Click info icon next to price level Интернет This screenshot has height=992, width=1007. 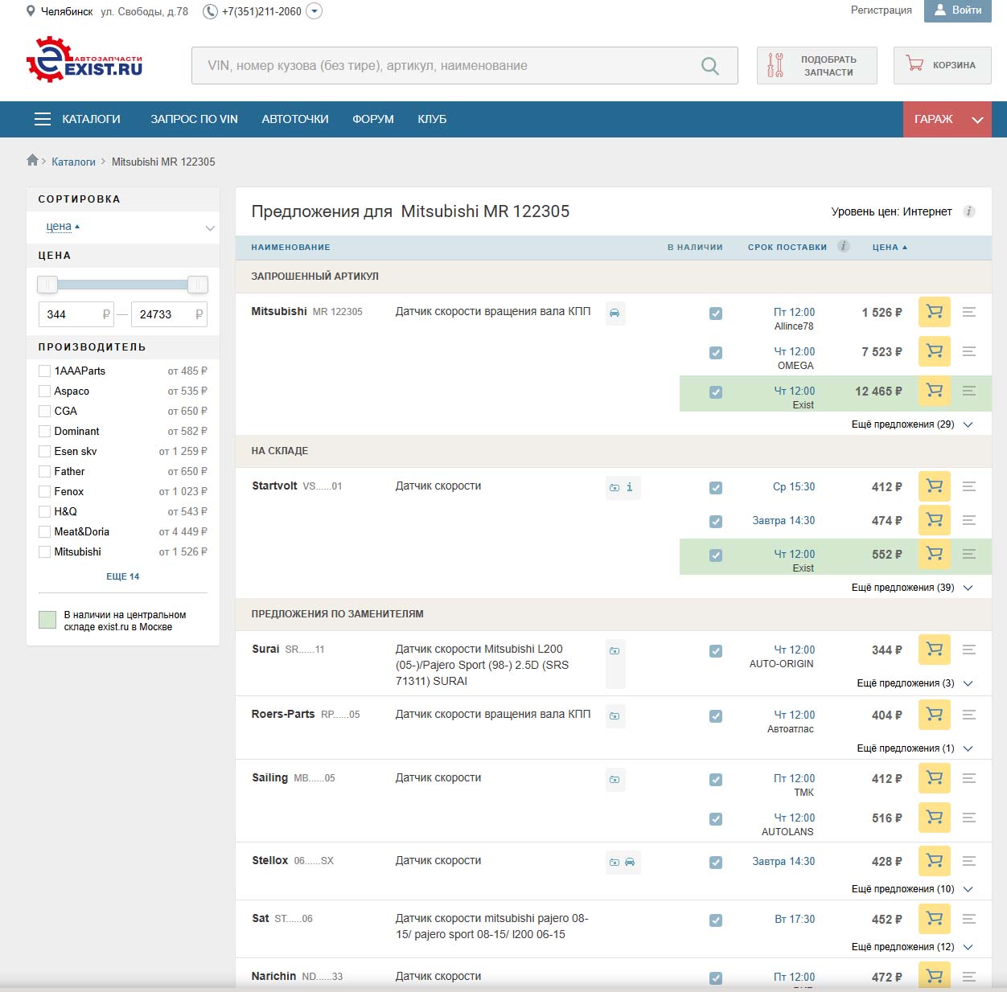[x=969, y=211]
